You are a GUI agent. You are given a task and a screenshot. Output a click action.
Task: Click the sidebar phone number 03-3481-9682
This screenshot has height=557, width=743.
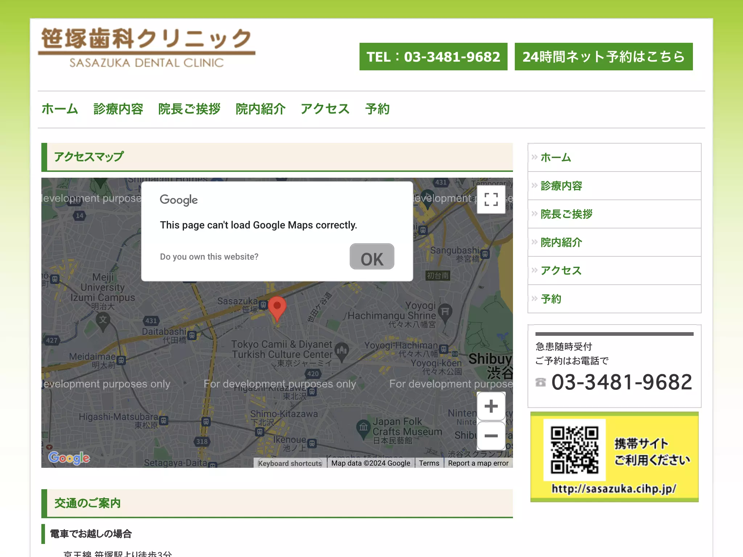tap(622, 382)
